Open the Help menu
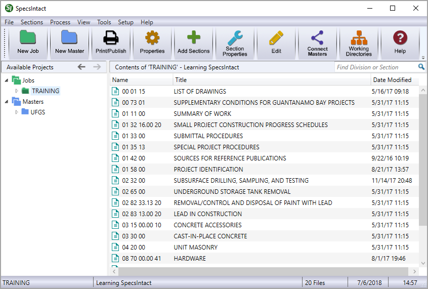Viewport: 428px width, 289px height. [x=147, y=22]
